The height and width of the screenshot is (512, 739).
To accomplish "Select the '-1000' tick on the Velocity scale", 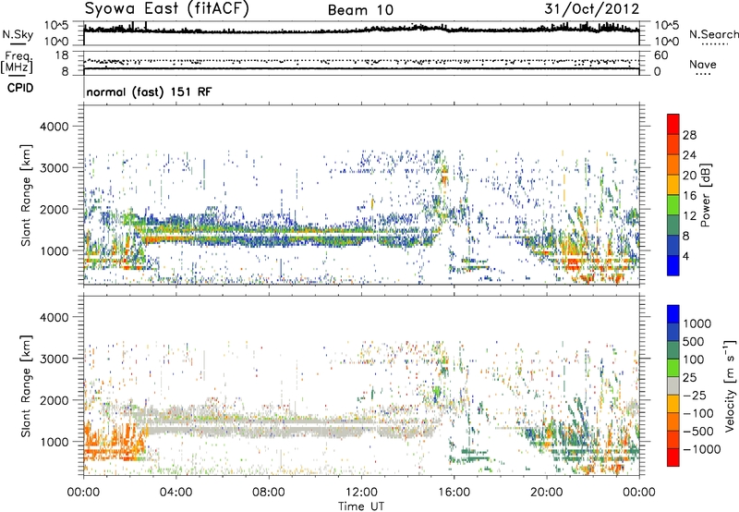I will point(702,450).
